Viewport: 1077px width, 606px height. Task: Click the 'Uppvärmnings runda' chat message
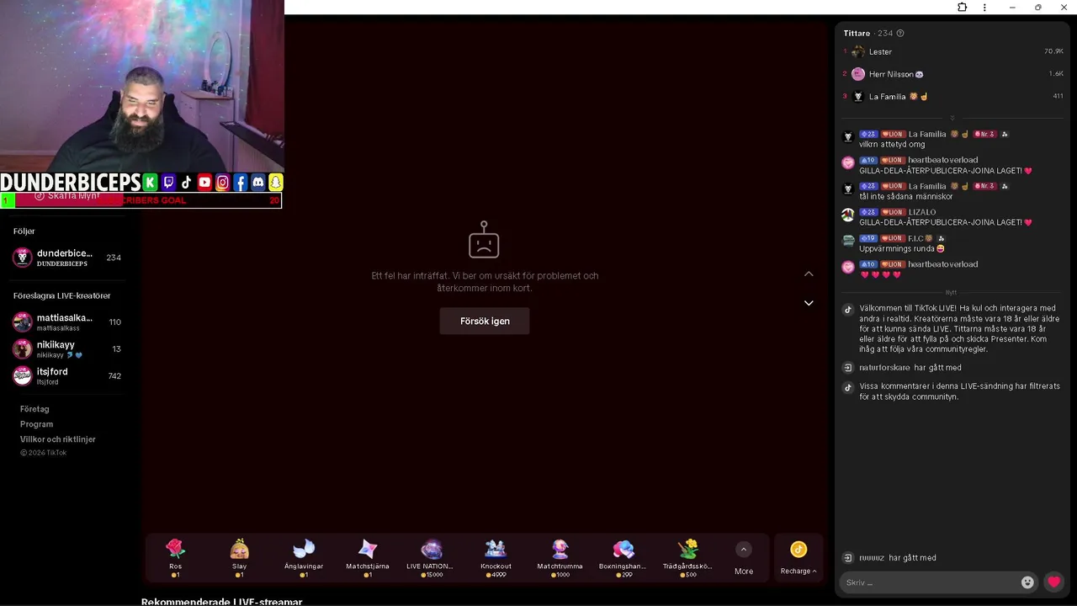point(902,249)
